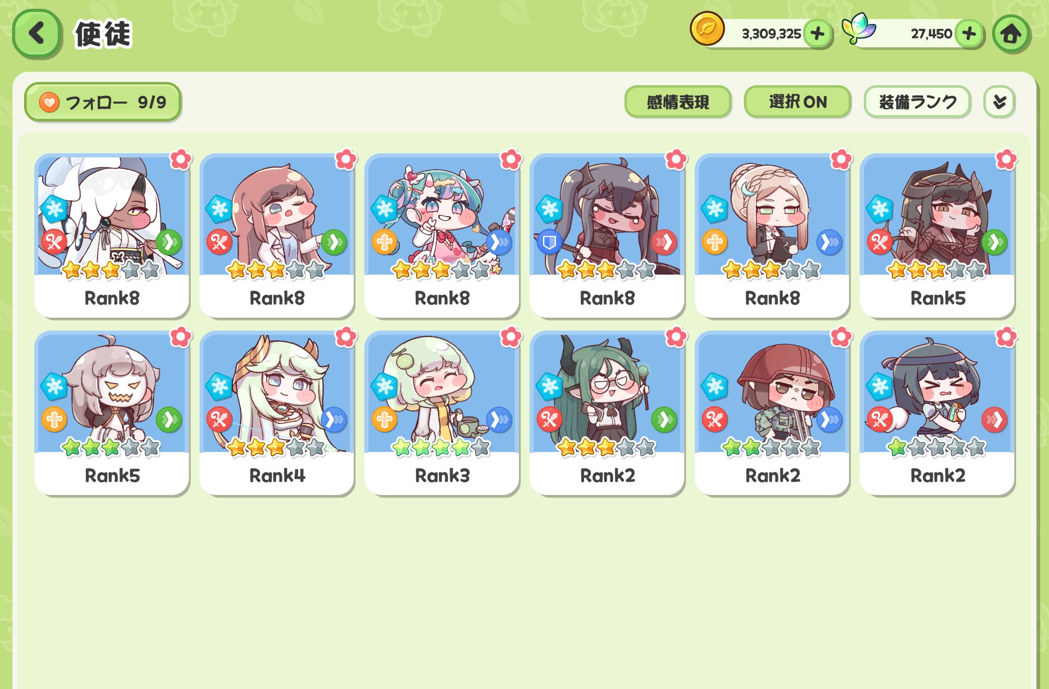Add gold coins with the plus button
Viewport: 1049px width, 689px height.
point(818,34)
